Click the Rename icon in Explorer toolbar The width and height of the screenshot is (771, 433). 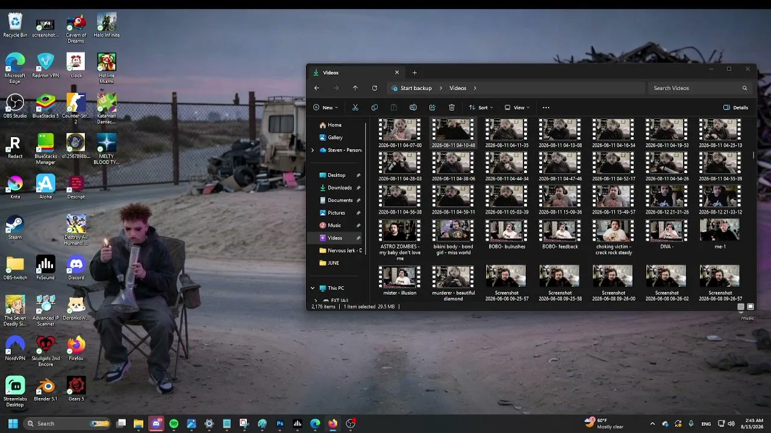point(413,108)
